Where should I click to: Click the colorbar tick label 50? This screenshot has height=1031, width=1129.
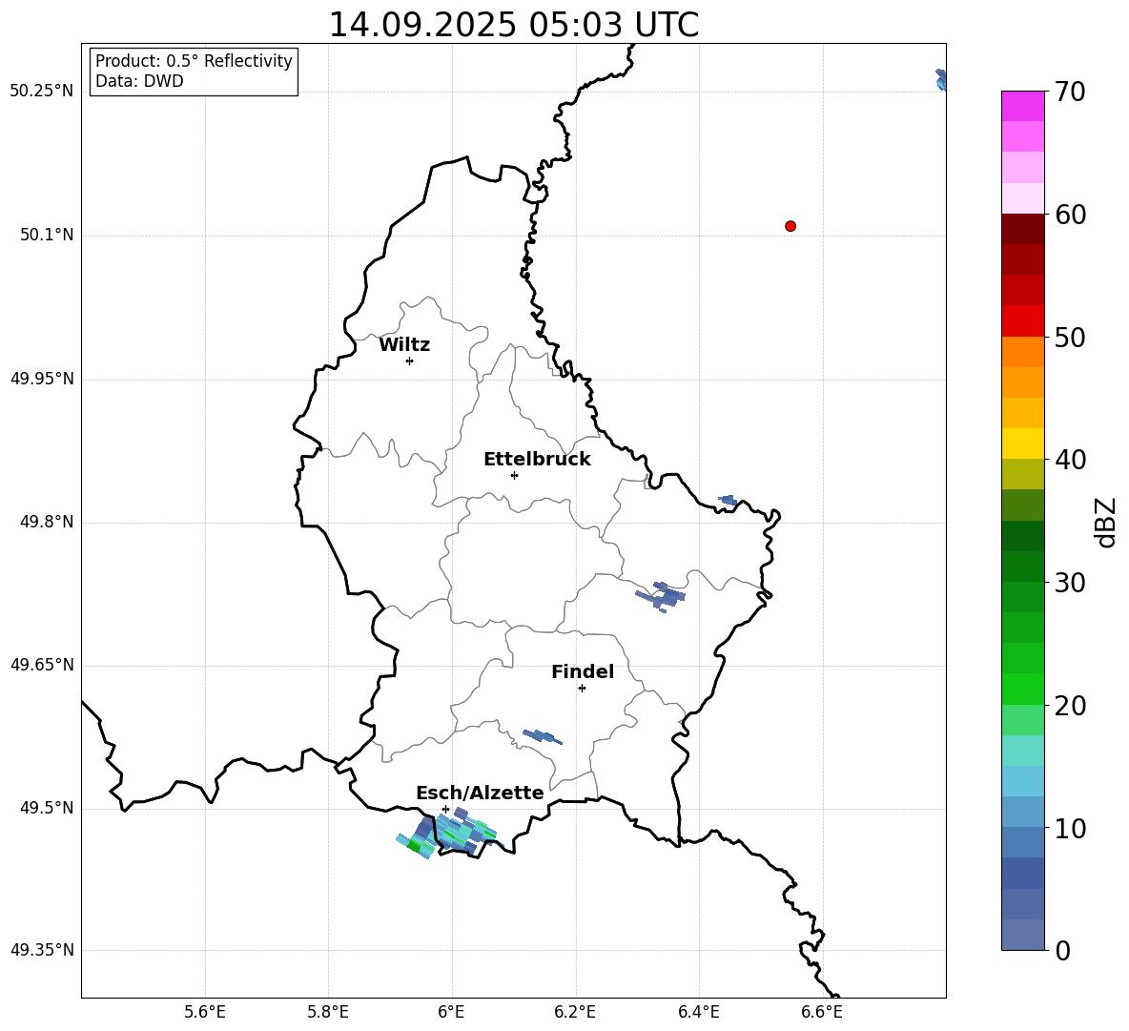pyautogui.click(x=1070, y=338)
